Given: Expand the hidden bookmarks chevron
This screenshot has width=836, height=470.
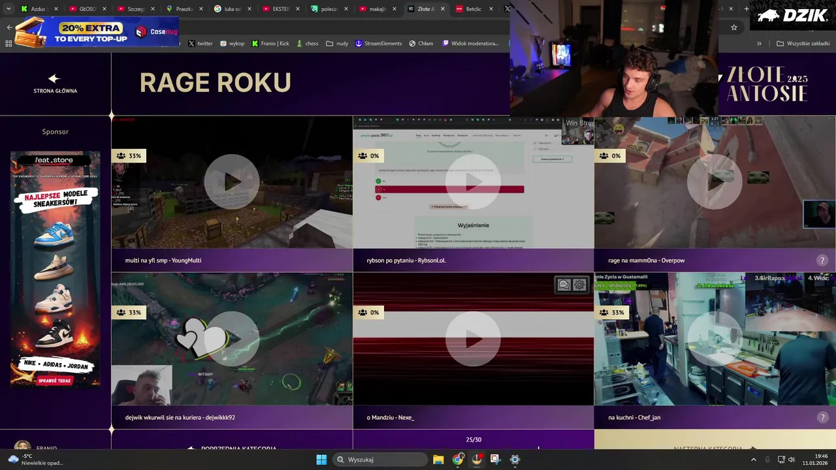Looking at the screenshot, I should coord(759,44).
